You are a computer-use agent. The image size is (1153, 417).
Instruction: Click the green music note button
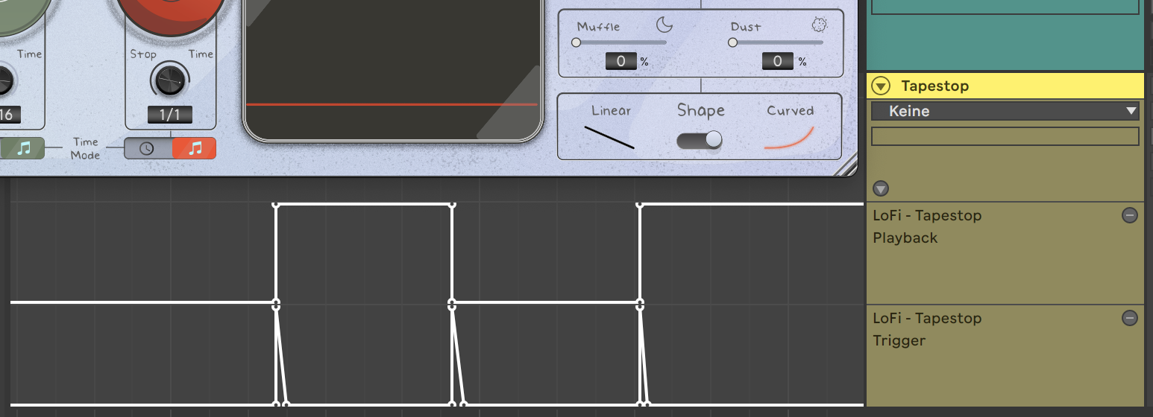[22, 148]
